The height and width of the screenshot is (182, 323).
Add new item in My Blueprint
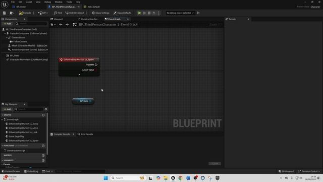click(x=7, y=109)
